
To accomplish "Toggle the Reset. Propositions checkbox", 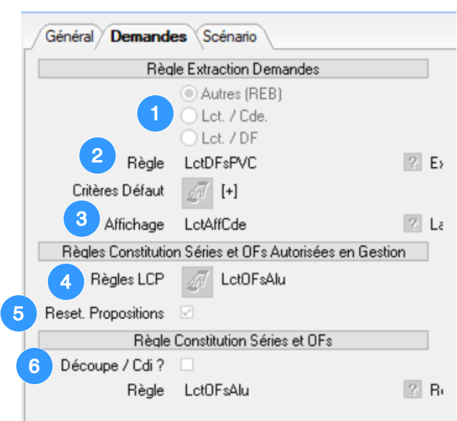I will coord(187,313).
